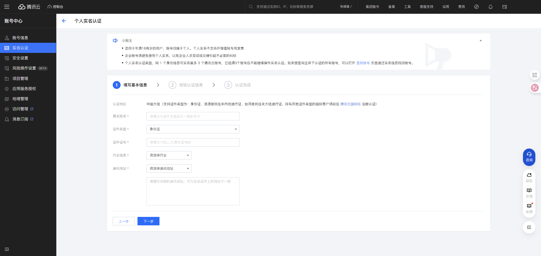Open the 文档 docs floating icon
The width and height of the screenshot is (541, 256).
(x=529, y=193)
